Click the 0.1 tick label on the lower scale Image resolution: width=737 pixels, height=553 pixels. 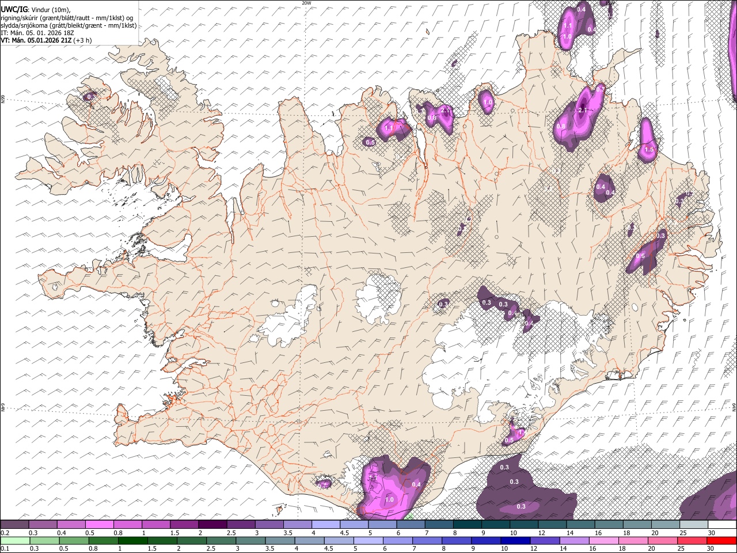[x=5, y=549]
